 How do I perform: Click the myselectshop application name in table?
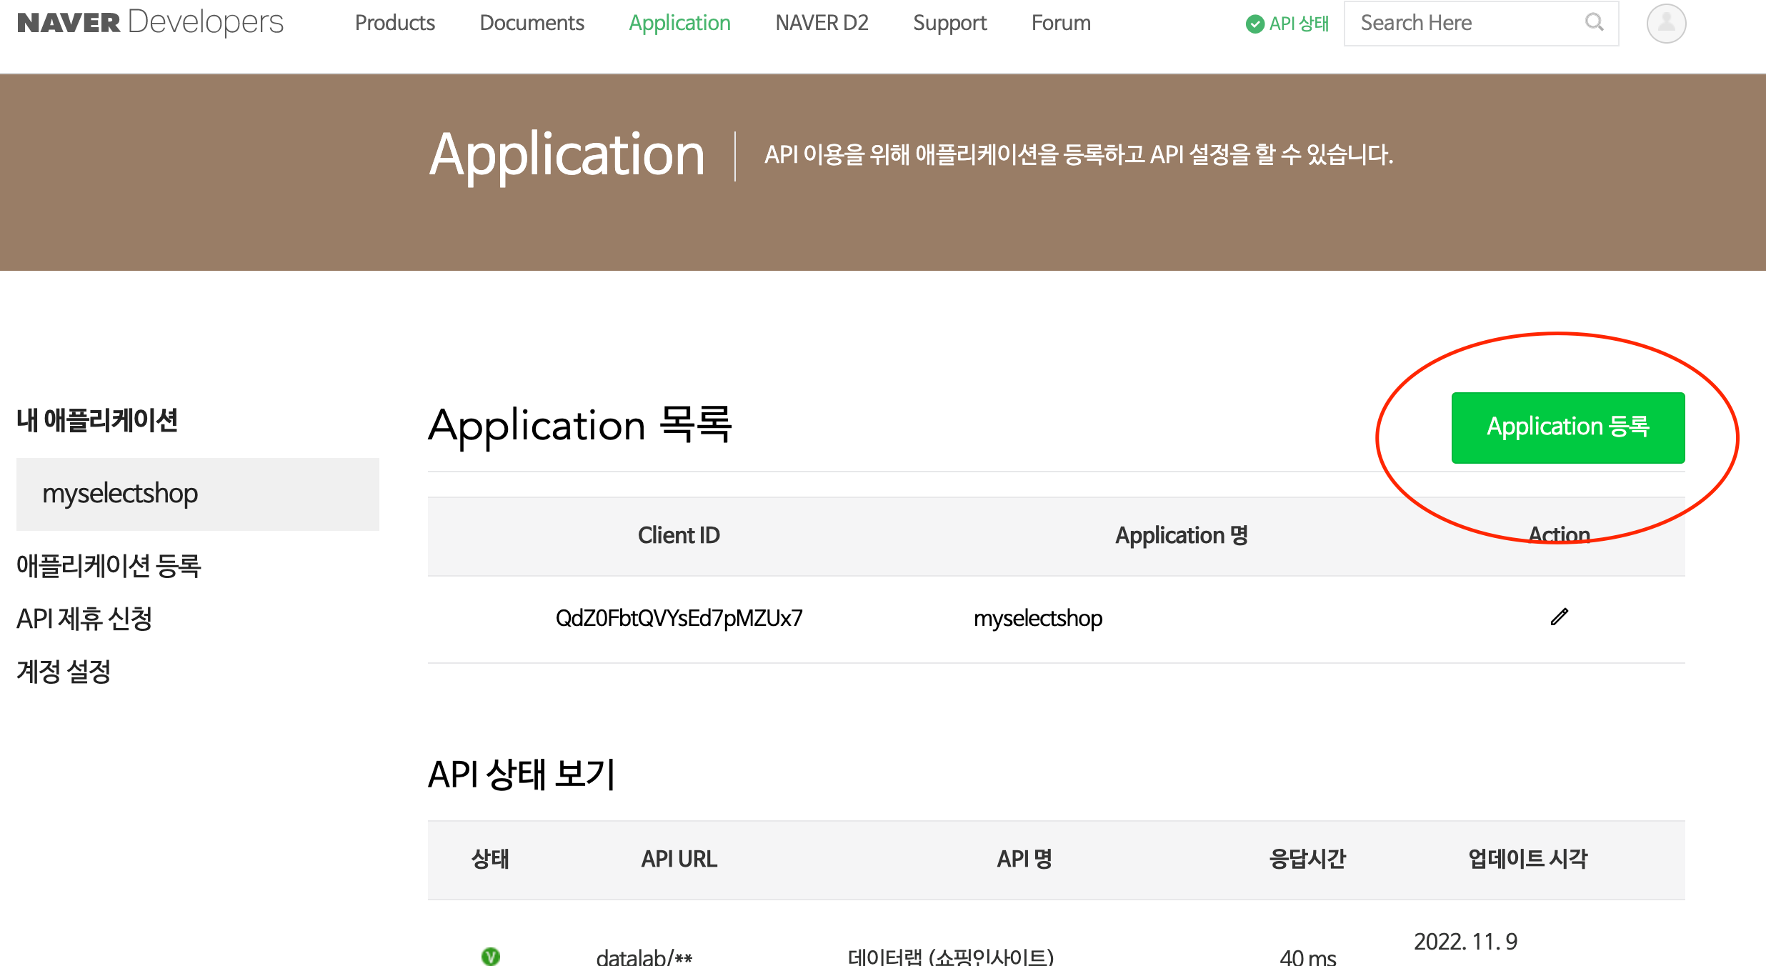click(1037, 618)
